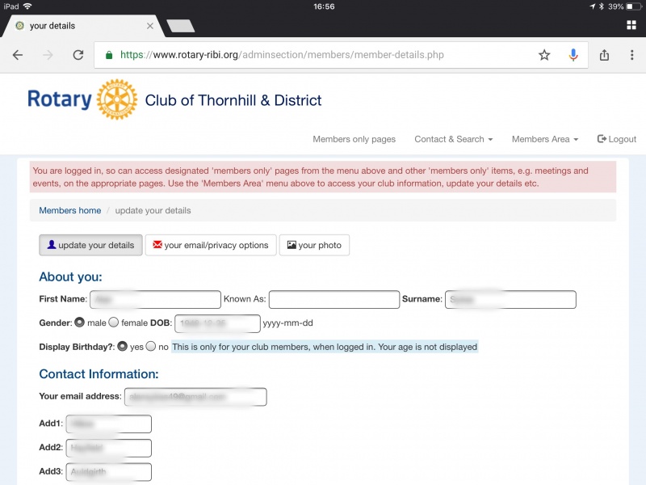The width and height of the screenshot is (646, 485).
Task: Open Members only pages menu
Action: coord(354,139)
